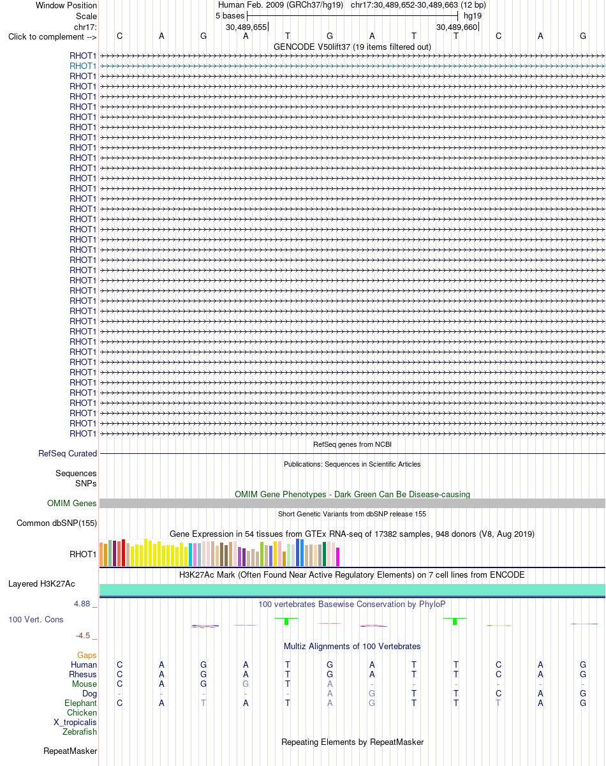Click the Repeating Elements by RepeatMasker title

[x=352, y=742]
